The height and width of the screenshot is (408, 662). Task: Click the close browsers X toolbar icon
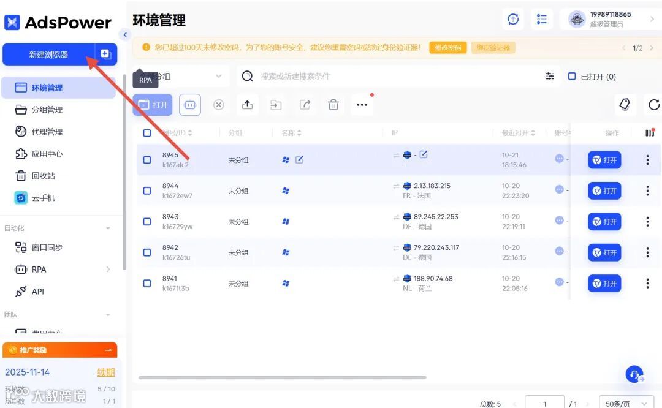[218, 105]
